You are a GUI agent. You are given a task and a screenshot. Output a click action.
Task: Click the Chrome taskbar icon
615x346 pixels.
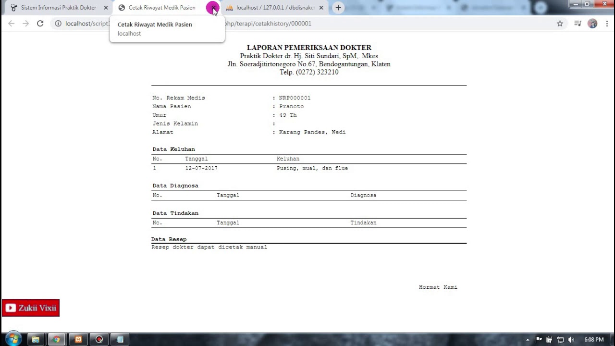(57, 339)
